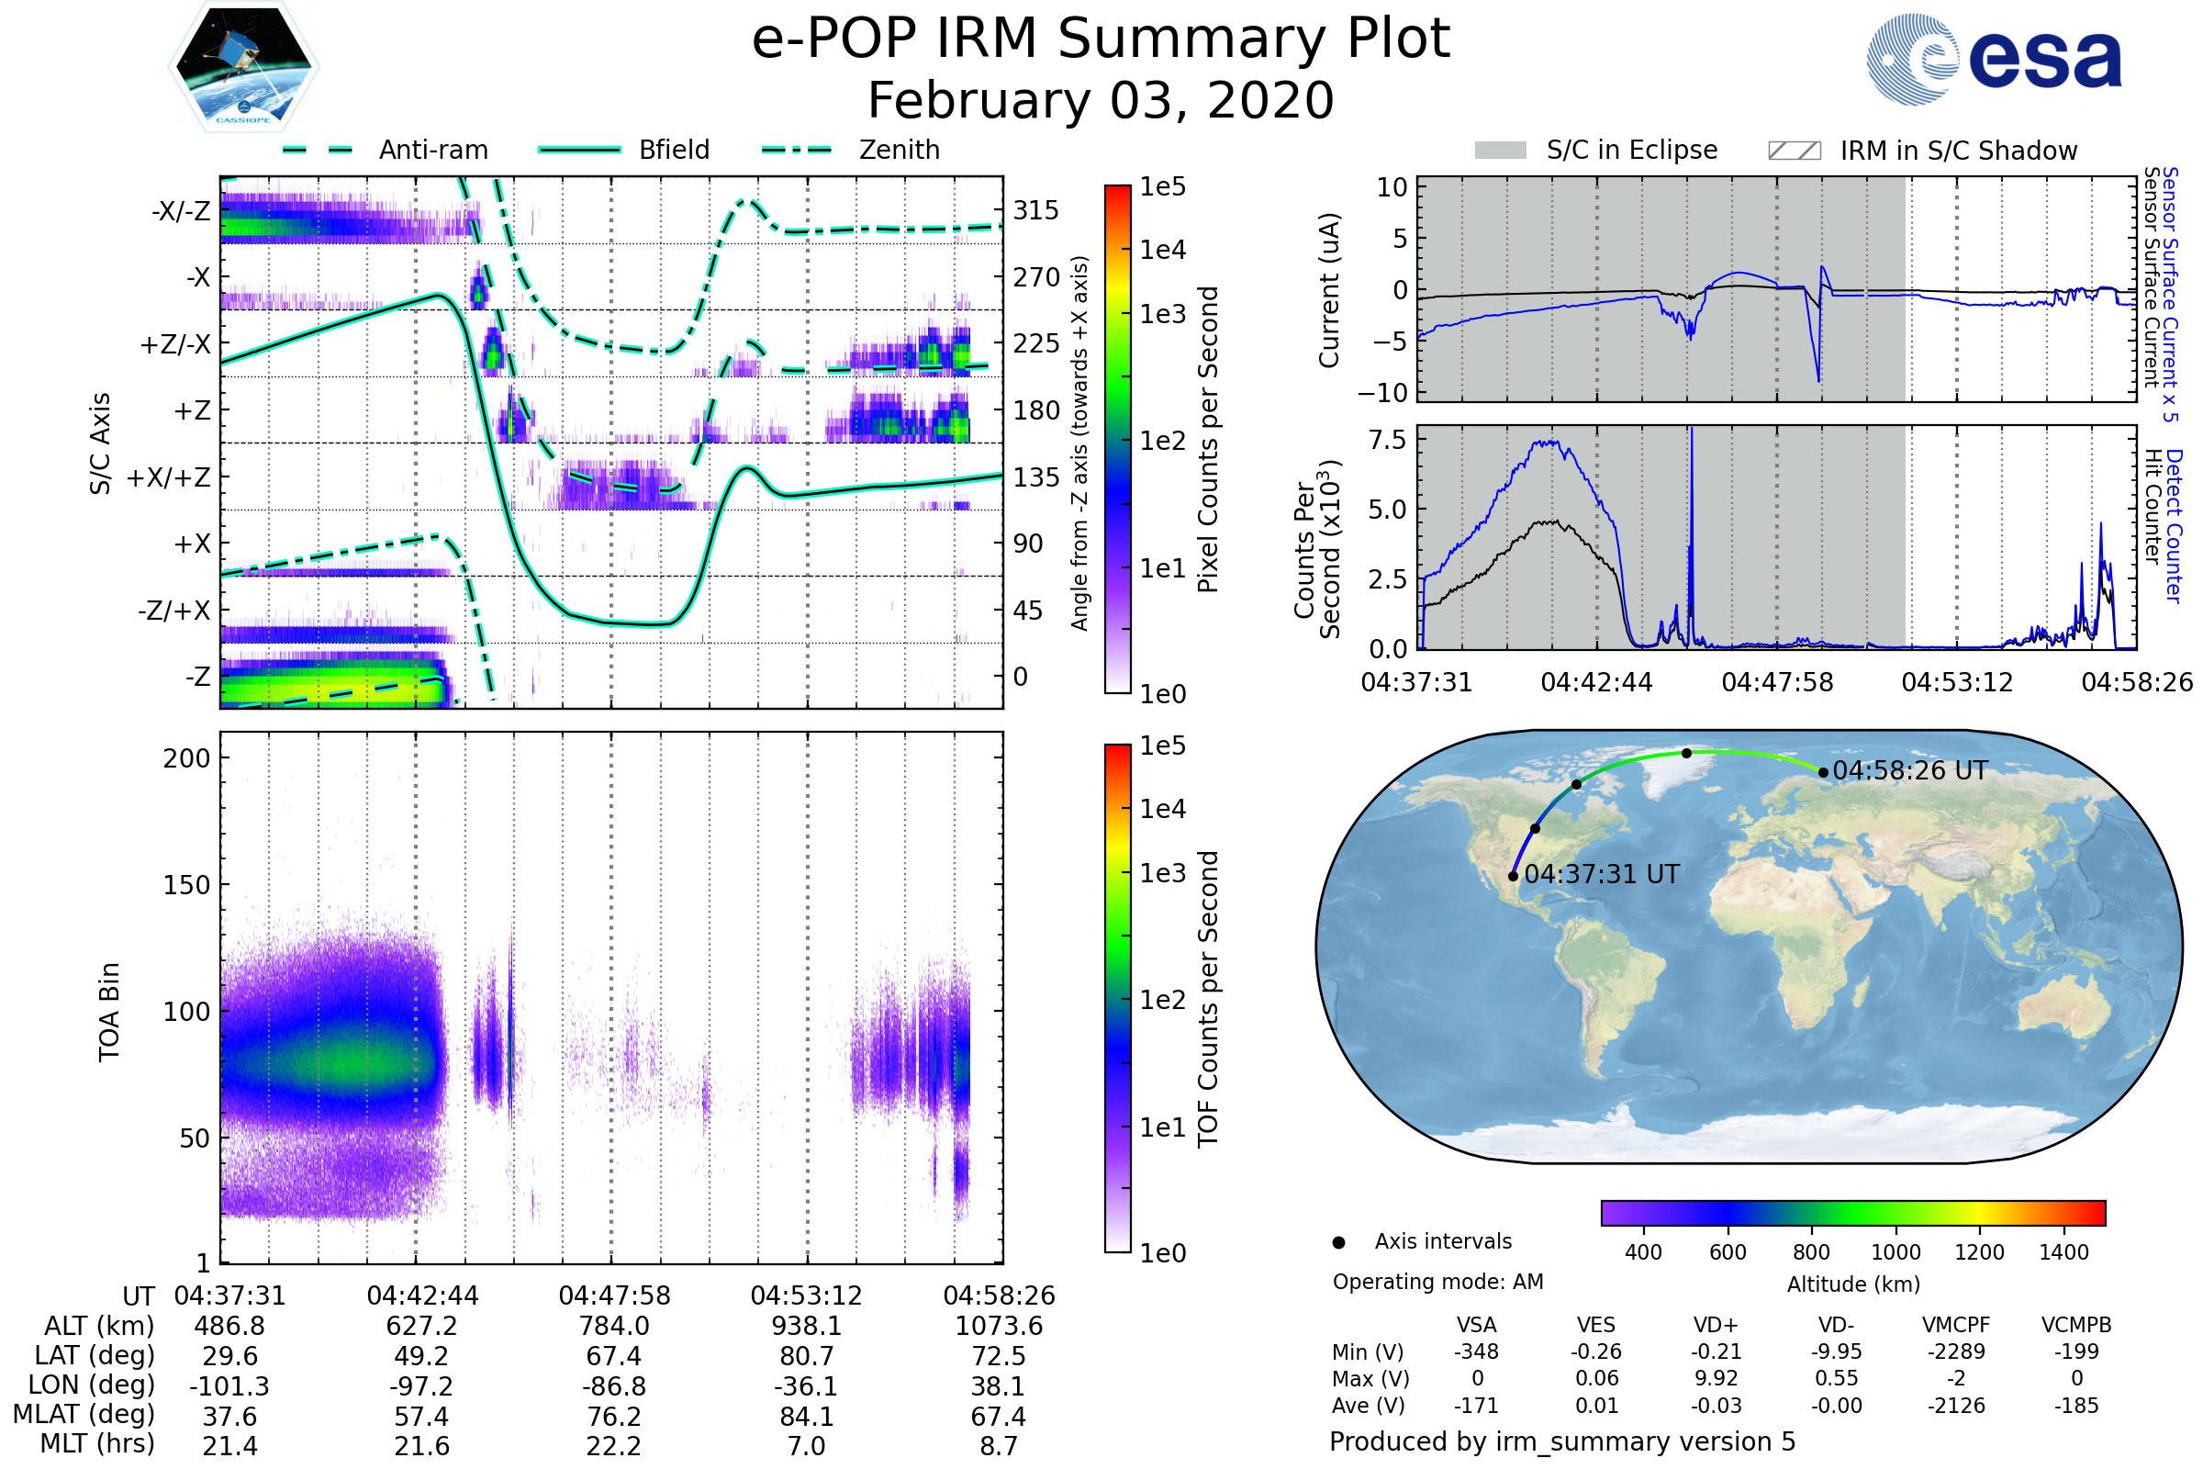Click the TOA Bin axis label
The width and height of the screenshot is (2203, 1469).
pos(109,1011)
